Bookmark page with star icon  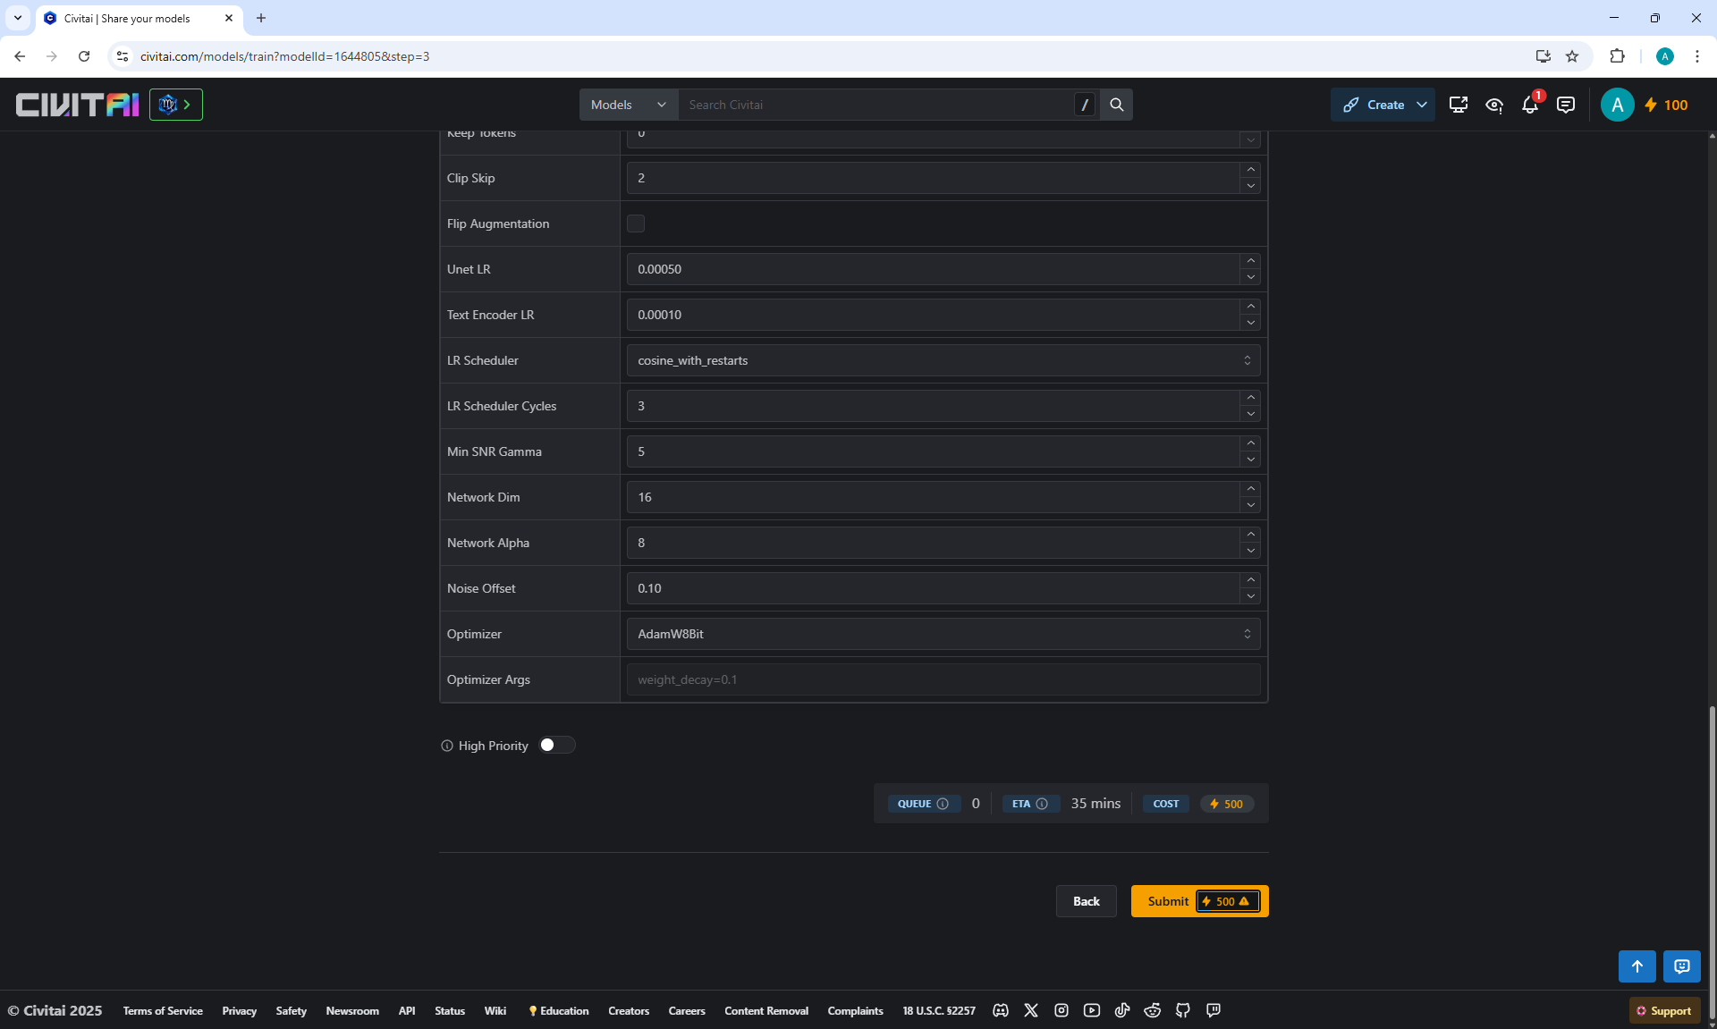(x=1572, y=56)
